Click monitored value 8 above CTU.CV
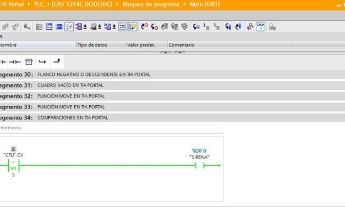 click(13, 149)
